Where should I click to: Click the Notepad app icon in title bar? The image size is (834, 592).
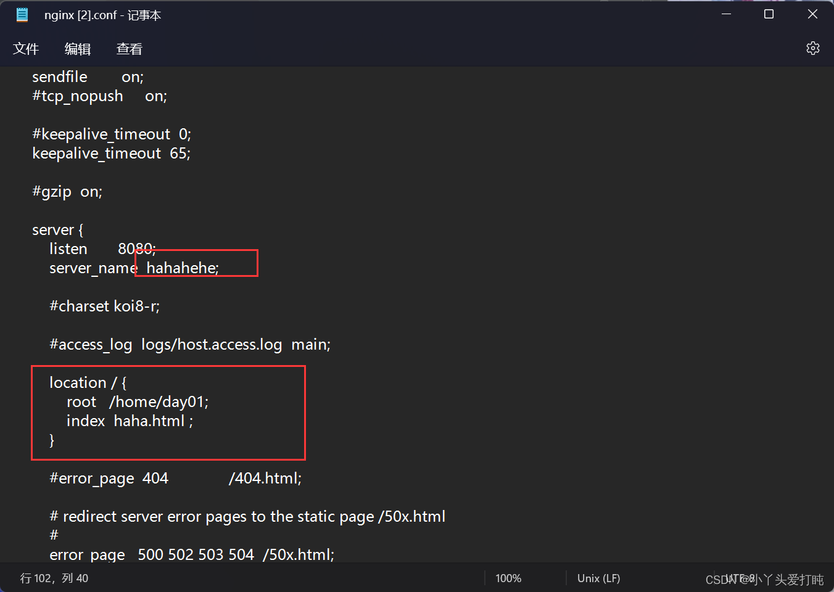pos(22,15)
